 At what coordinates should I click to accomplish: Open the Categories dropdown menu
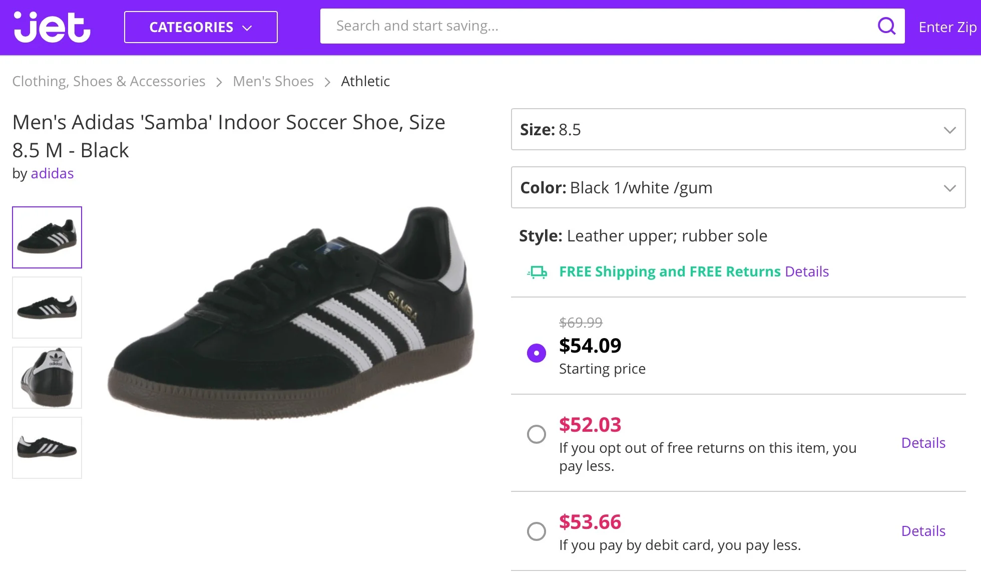201,27
